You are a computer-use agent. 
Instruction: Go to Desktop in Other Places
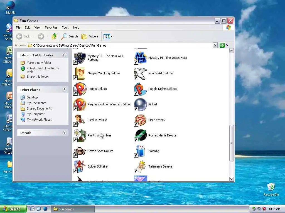click(x=32, y=97)
